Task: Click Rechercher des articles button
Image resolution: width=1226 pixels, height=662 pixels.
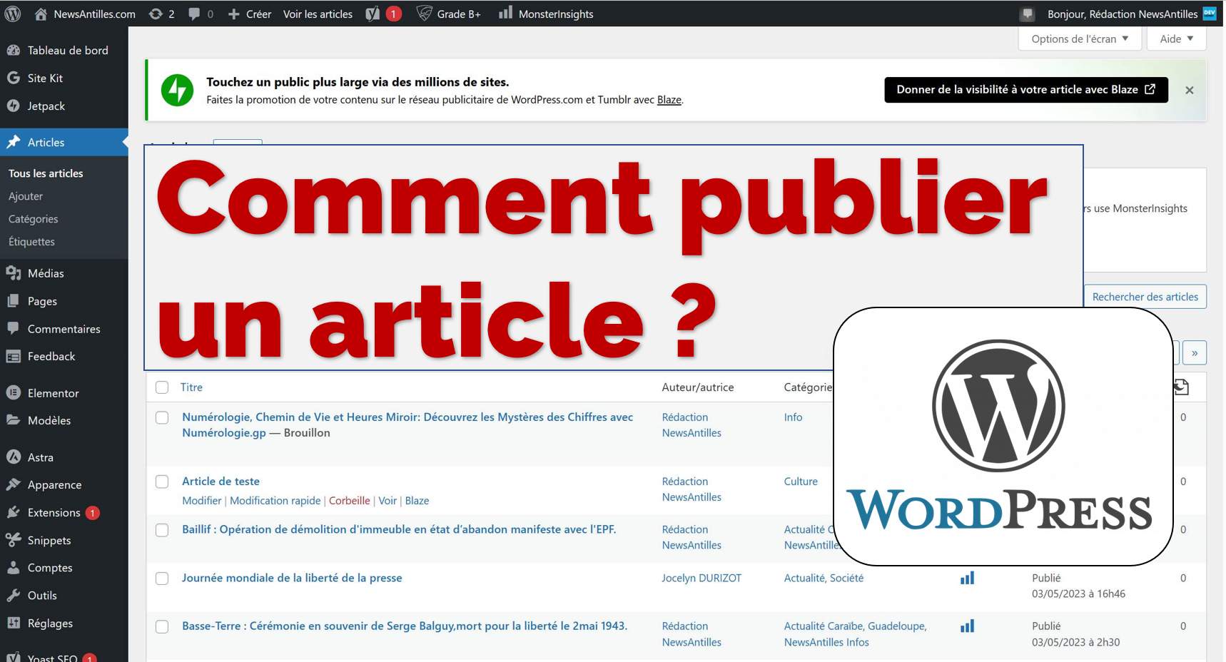Action: click(1145, 297)
